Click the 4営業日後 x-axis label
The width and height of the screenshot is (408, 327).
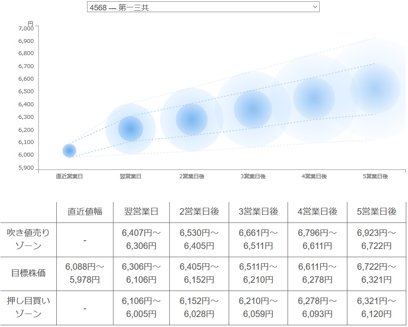click(314, 177)
